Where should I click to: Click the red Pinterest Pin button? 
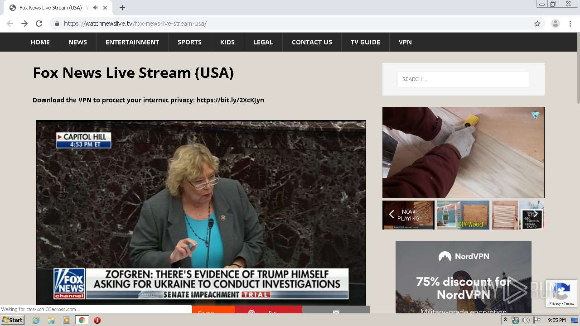click(268, 310)
